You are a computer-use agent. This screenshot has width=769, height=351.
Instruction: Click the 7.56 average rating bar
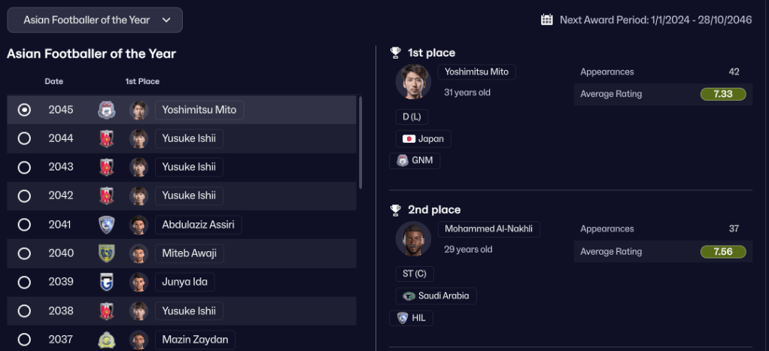(x=722, y=252)
